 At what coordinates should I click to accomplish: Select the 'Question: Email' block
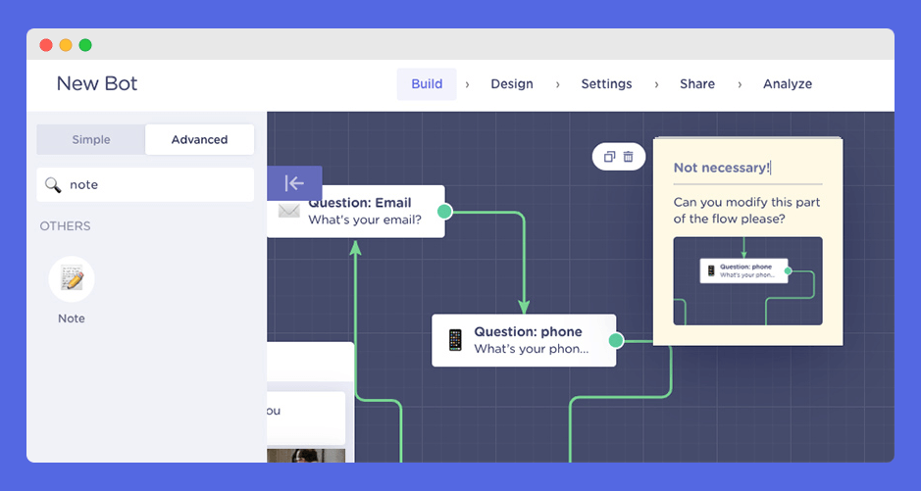pyautogui.click(x=356, y=211)
